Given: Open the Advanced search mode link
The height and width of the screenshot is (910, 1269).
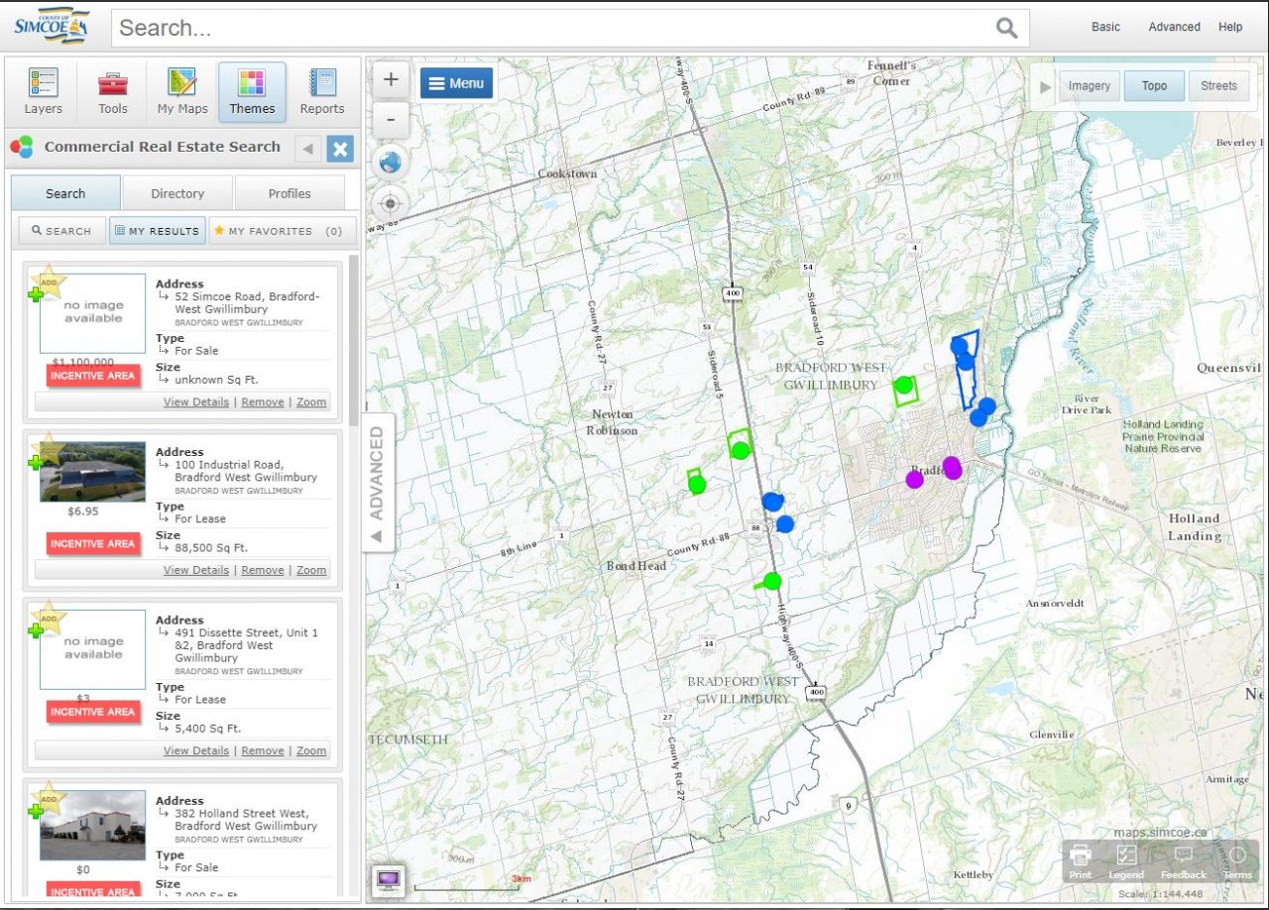Looking at the screenshot, I should point(1174,27).
